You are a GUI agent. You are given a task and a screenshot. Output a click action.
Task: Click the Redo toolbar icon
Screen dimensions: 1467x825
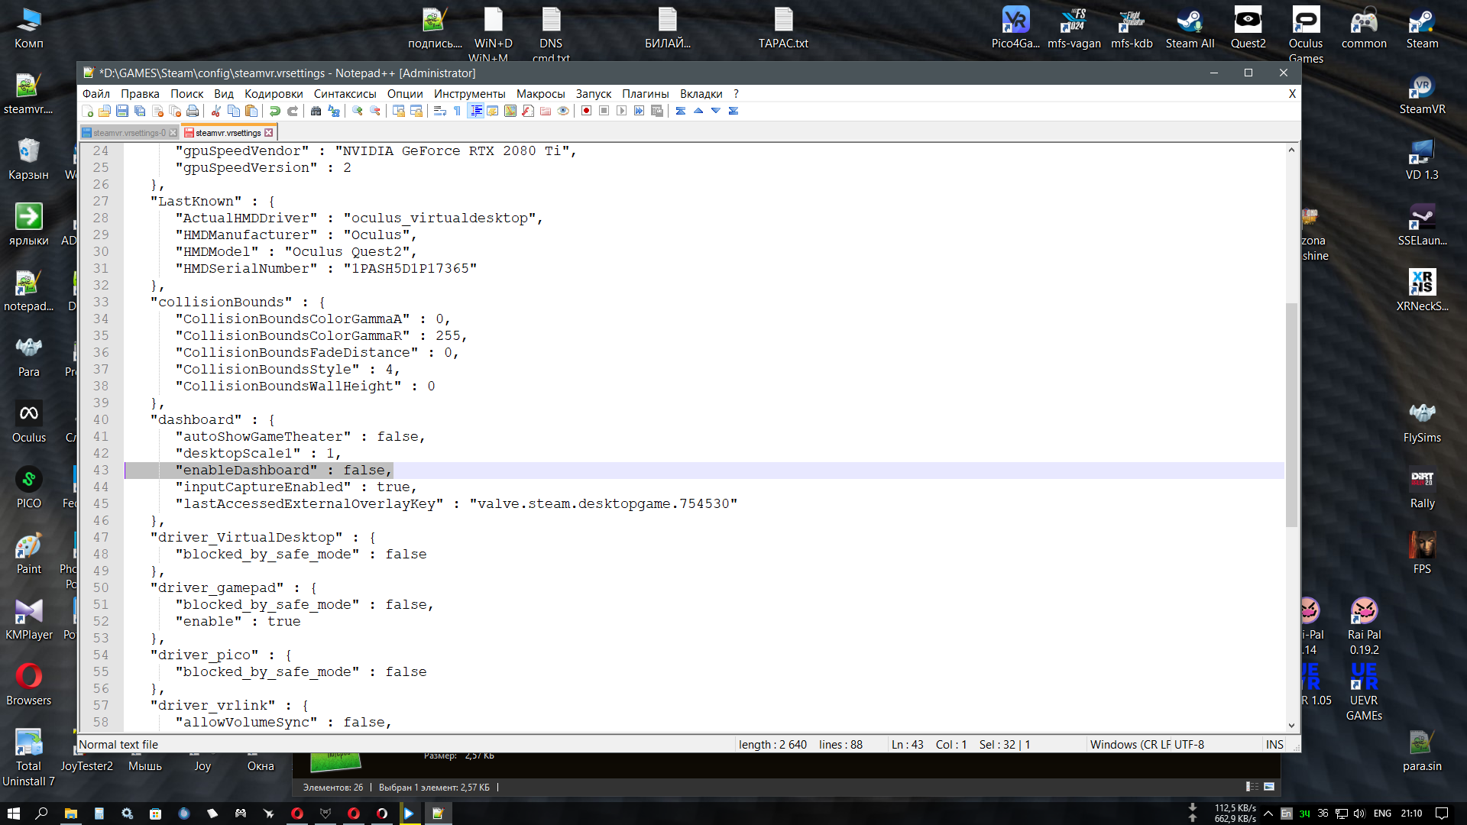tap(293, 112)
